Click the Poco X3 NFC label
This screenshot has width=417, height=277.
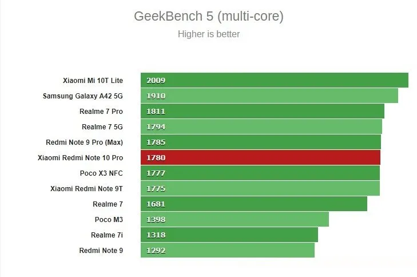point(101,173)
